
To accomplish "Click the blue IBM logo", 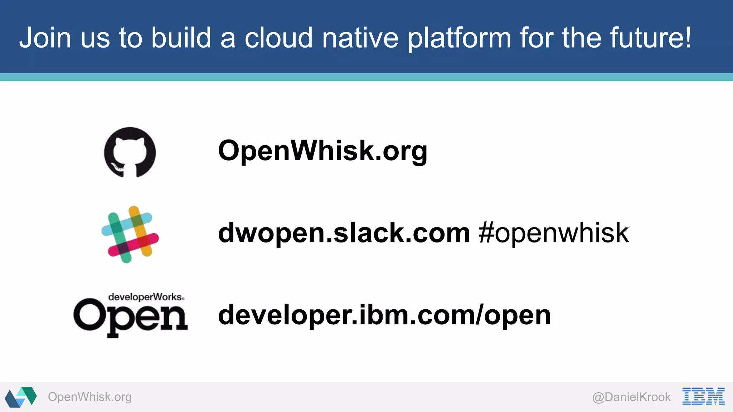I will pyautogui.click(x=703, y=396).
